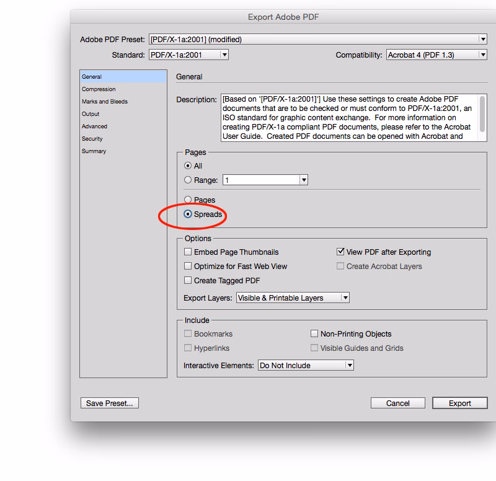
Task: Click the Export button
Action: pos(459,403)
